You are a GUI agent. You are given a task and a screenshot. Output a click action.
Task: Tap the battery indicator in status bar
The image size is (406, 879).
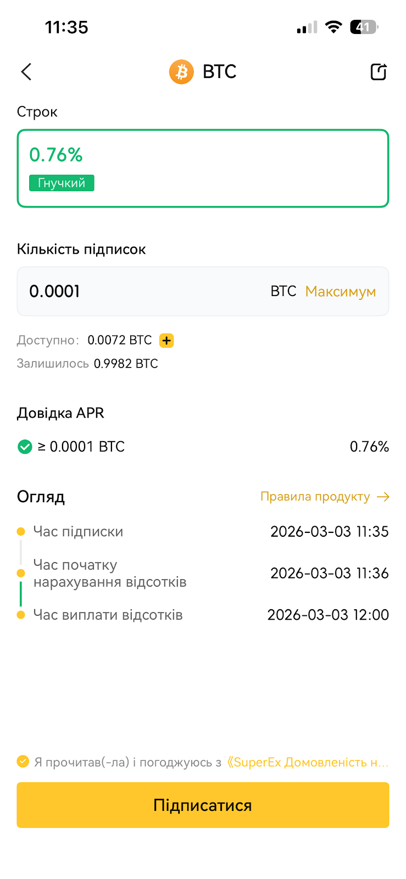point(364,27)
